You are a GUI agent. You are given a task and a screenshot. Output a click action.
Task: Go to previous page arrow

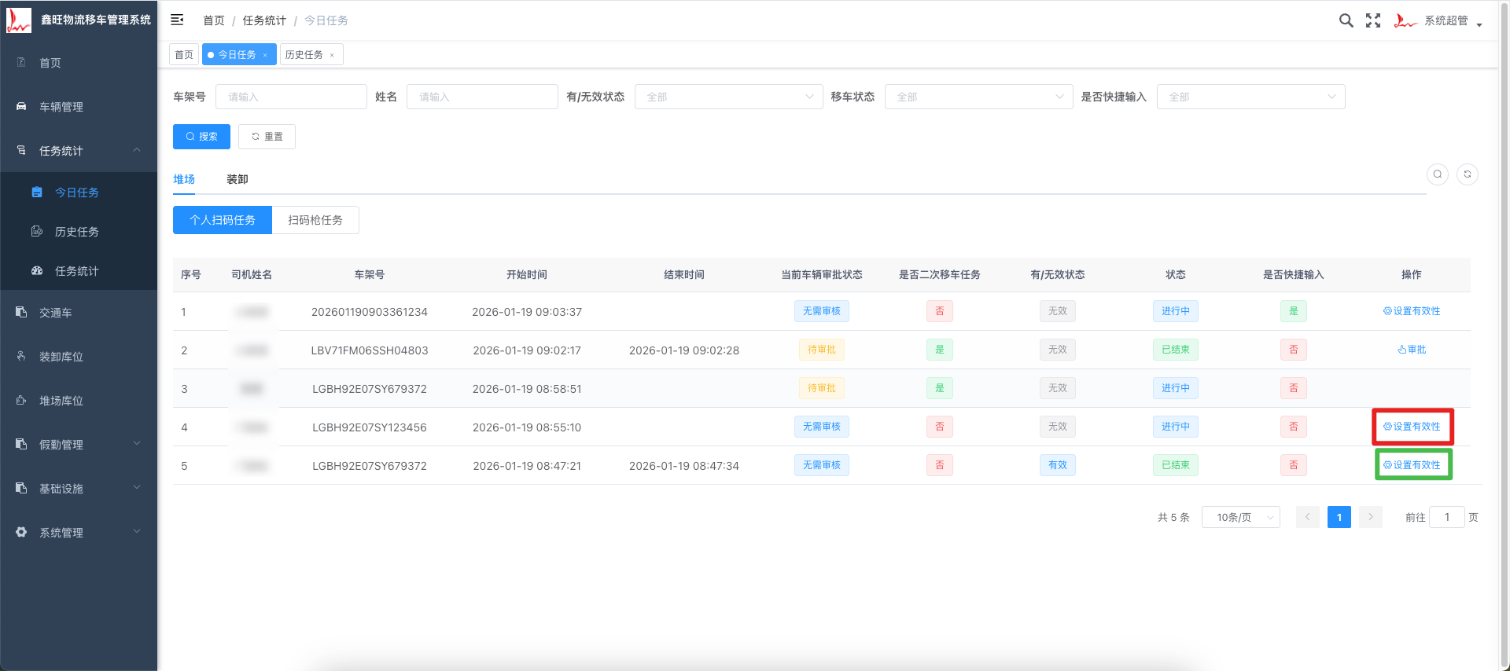point(1308,517)
